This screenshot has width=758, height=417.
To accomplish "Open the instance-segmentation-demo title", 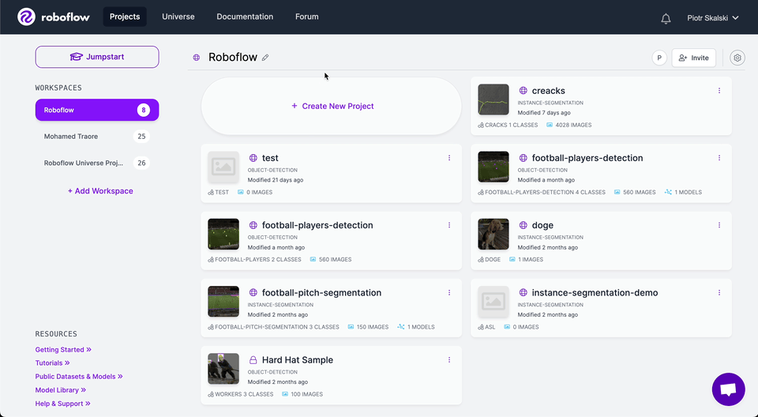I will point(595,293).
